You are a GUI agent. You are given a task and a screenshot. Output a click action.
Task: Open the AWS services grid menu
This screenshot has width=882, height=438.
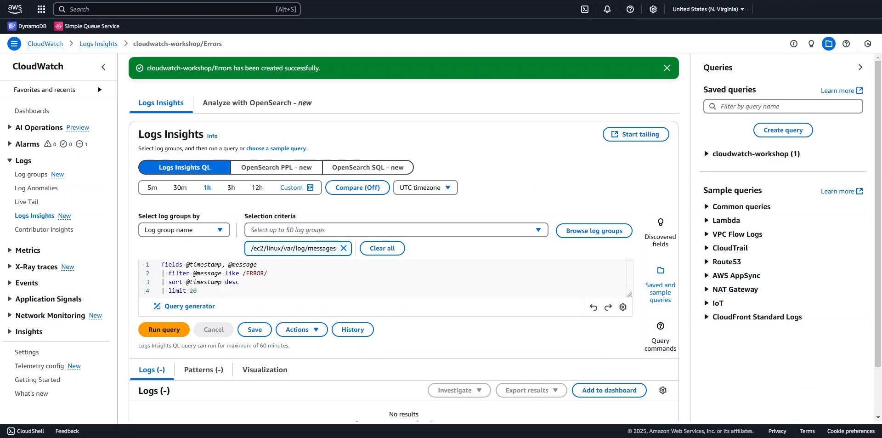(41, 9)
